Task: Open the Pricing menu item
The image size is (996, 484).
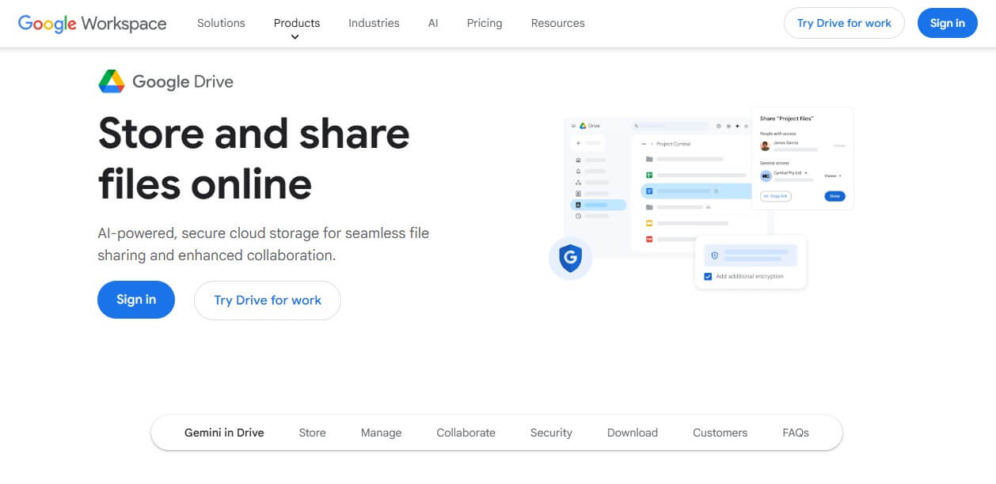Action: pos(484,23)
